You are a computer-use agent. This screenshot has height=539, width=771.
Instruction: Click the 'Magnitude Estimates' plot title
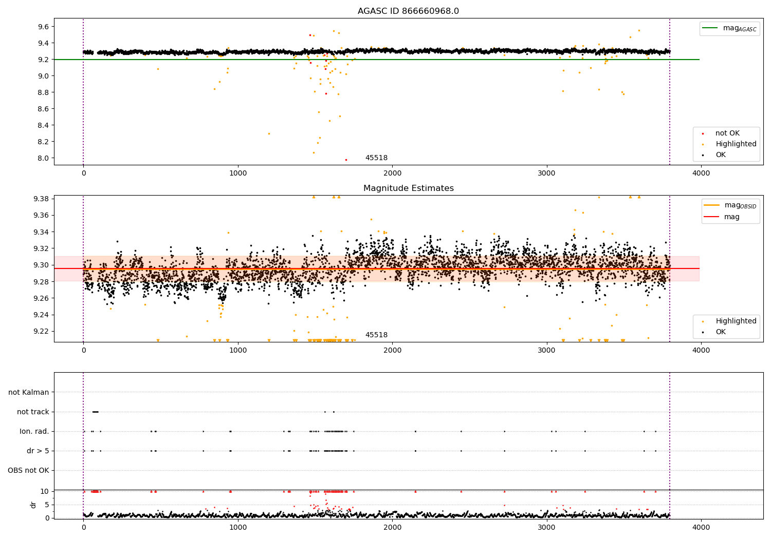click(x=408, y=188)
